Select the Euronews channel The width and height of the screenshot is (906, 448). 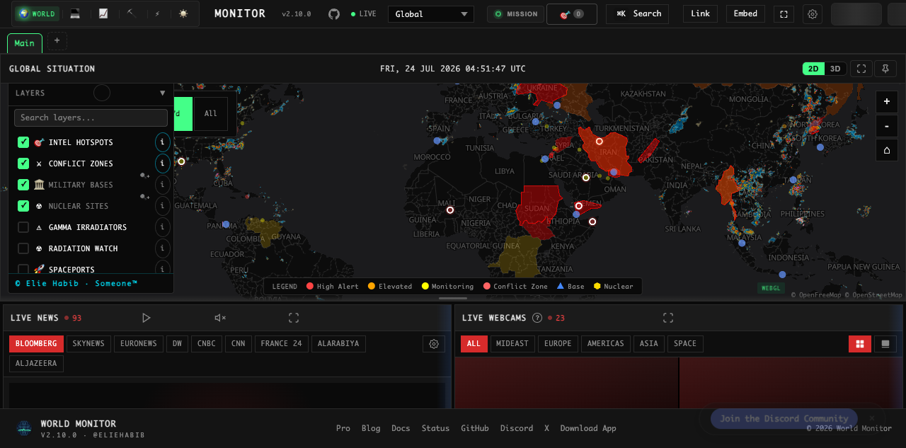point(139,344)
